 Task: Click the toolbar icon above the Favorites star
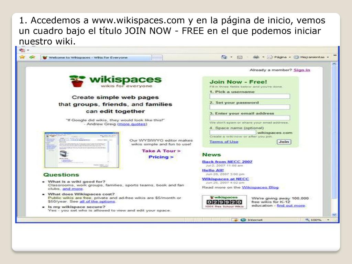coord(22,50)
